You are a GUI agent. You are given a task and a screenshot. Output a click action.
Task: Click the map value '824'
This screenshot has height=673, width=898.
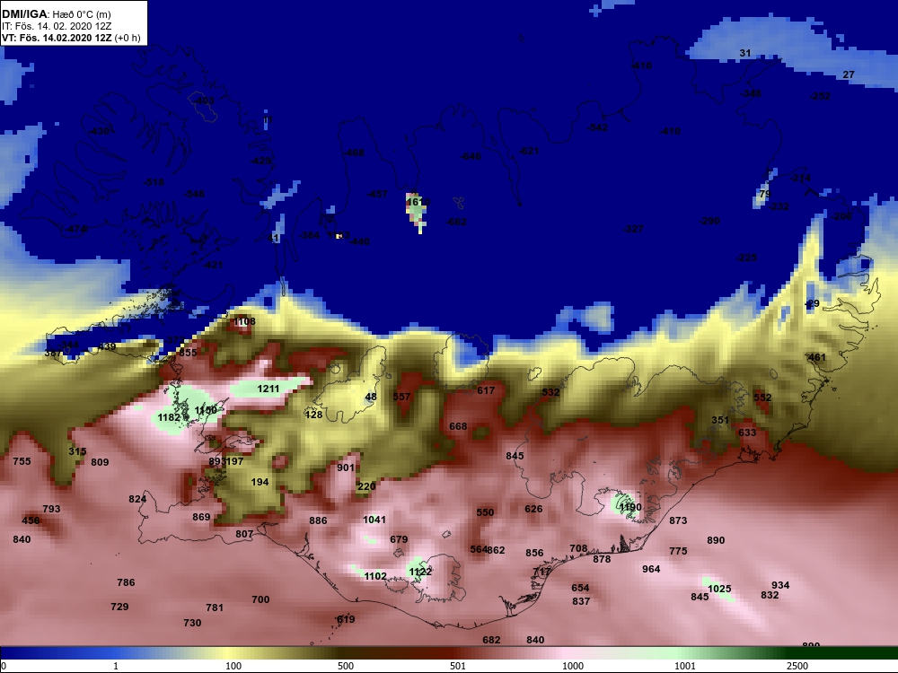pyautogui.click(x=137, y=498)
